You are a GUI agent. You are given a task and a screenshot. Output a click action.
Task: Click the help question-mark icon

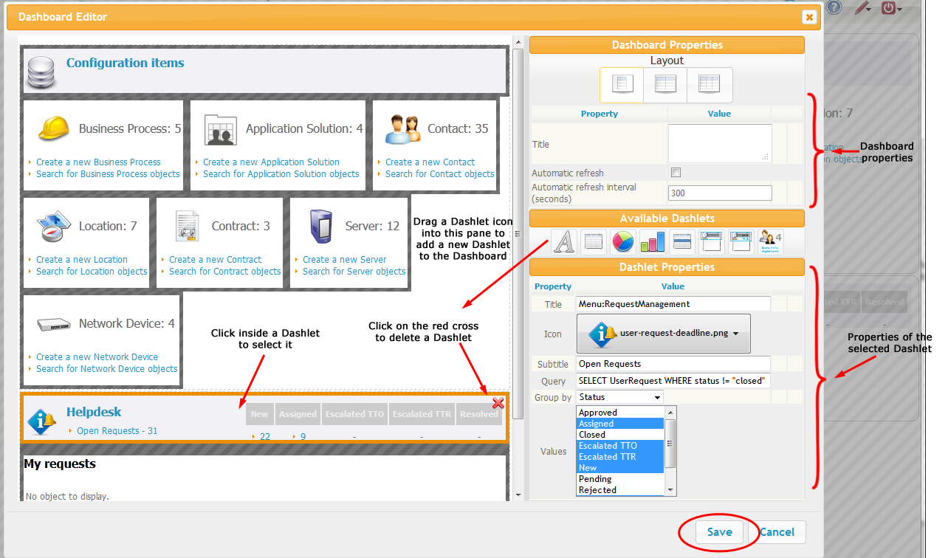(834, 9)
